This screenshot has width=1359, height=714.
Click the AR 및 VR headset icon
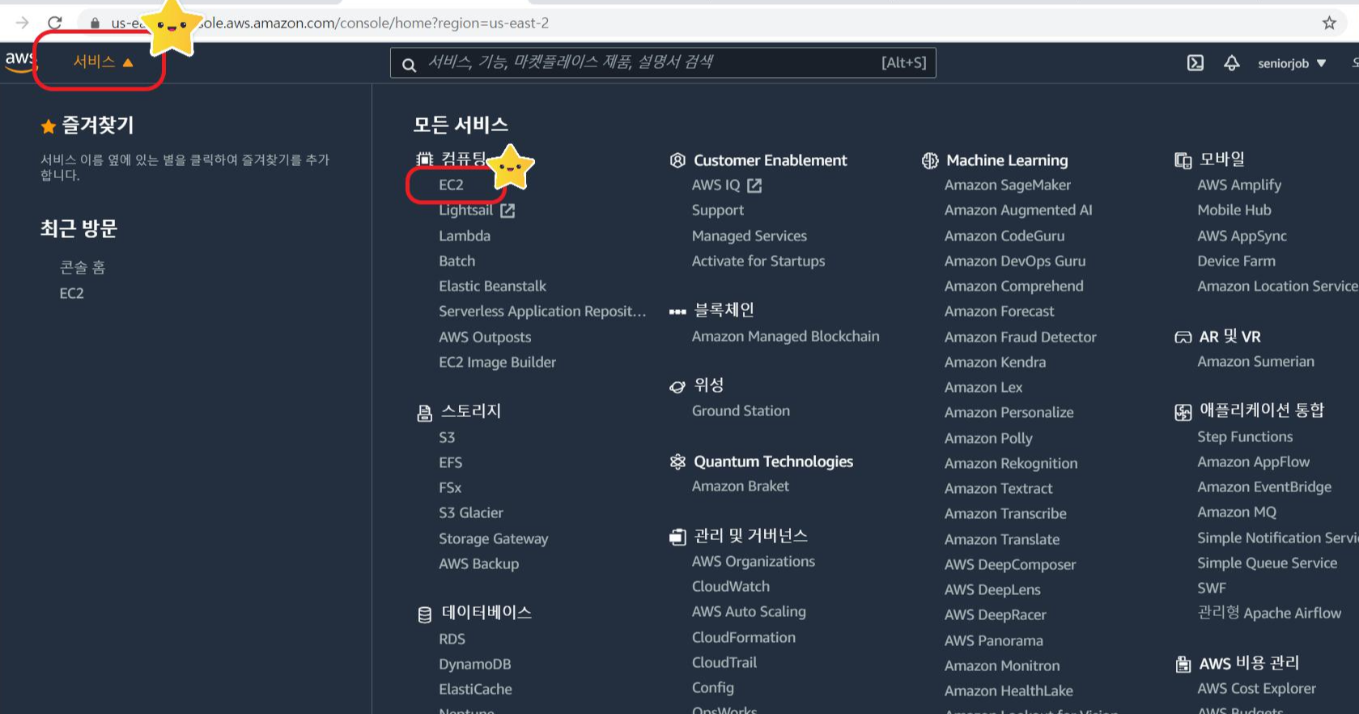coord(1183,337)
